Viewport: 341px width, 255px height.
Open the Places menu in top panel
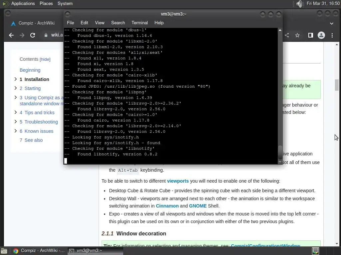(x=46, y=4)
